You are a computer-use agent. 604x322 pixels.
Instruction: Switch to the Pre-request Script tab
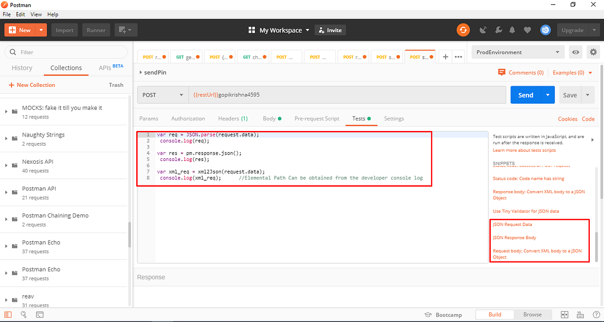click(317, 118)
